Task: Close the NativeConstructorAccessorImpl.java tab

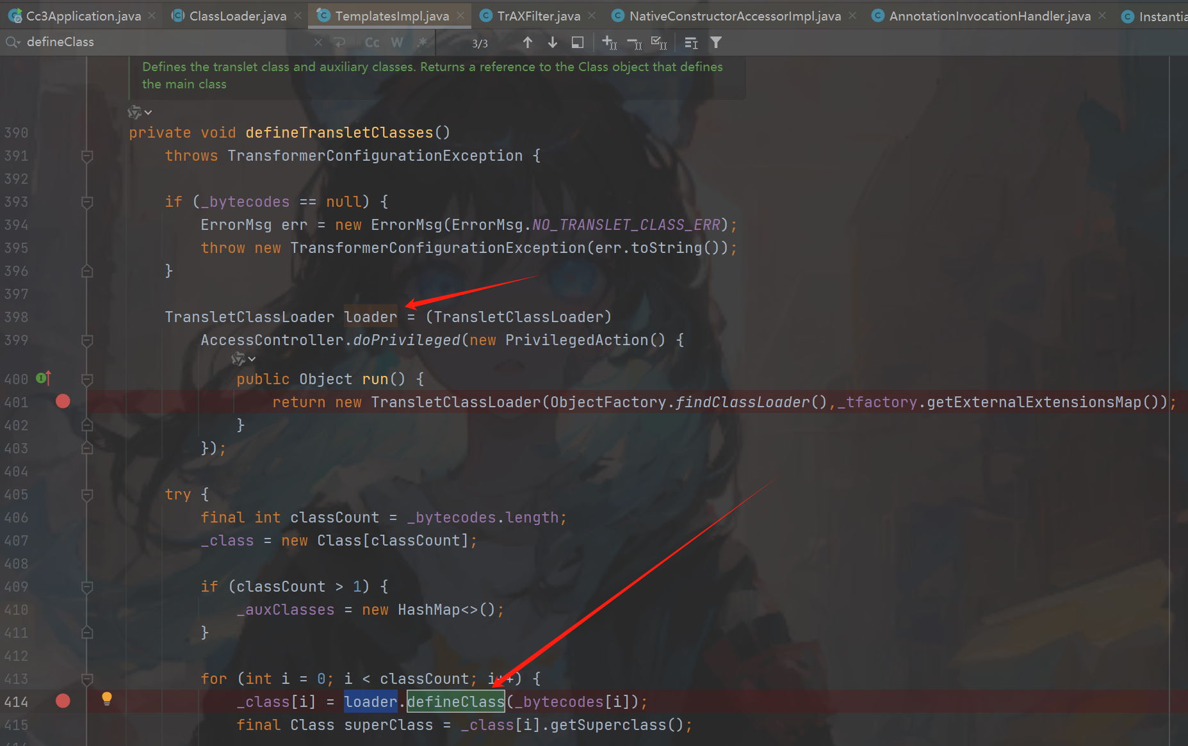Action: 852,16
